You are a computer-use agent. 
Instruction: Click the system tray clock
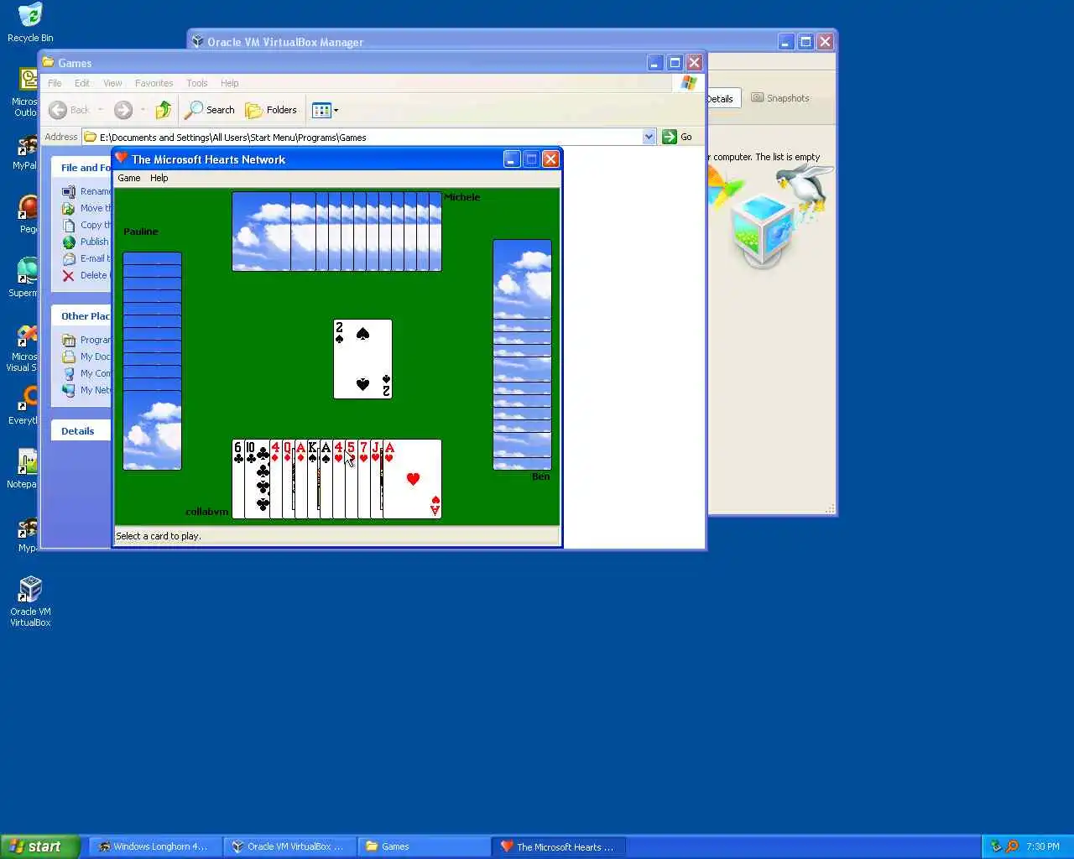click(x=1043, y=846)
